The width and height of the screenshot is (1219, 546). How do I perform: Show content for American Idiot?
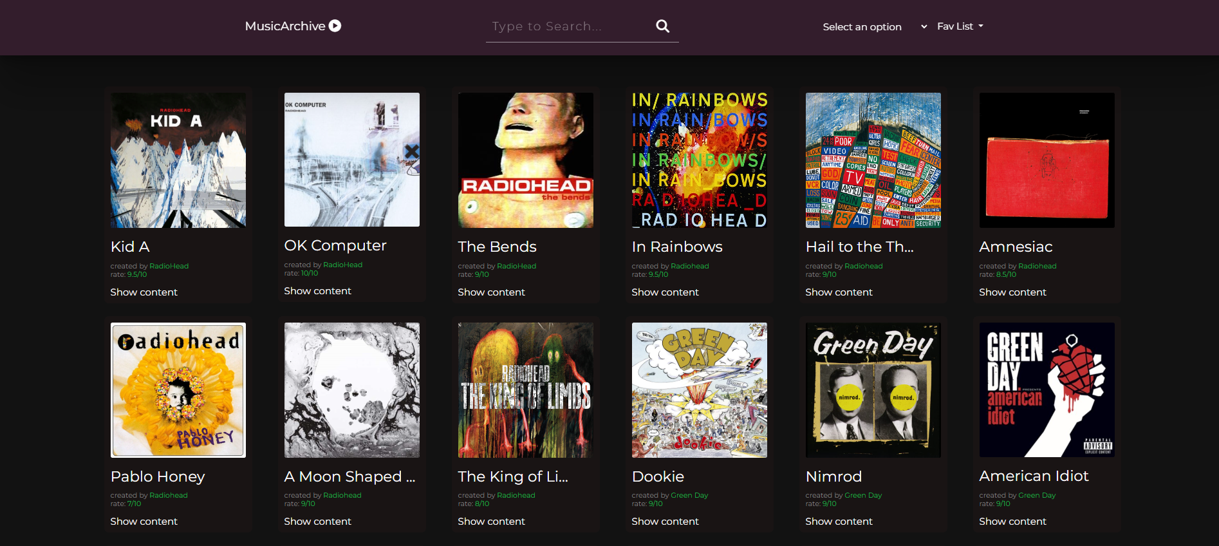tap(1012, 522)
